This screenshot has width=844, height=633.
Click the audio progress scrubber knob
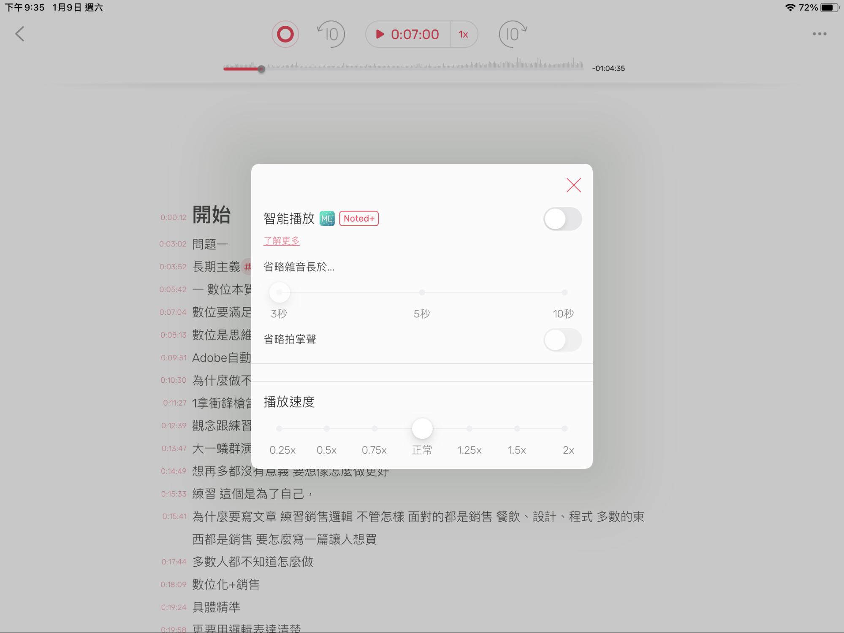261,69
